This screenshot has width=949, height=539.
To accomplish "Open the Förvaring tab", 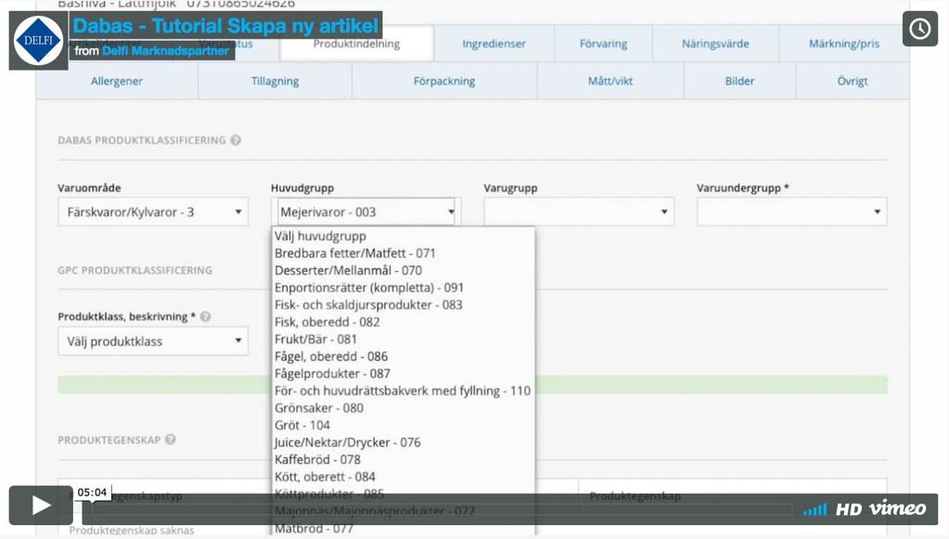I will point(603,44).
